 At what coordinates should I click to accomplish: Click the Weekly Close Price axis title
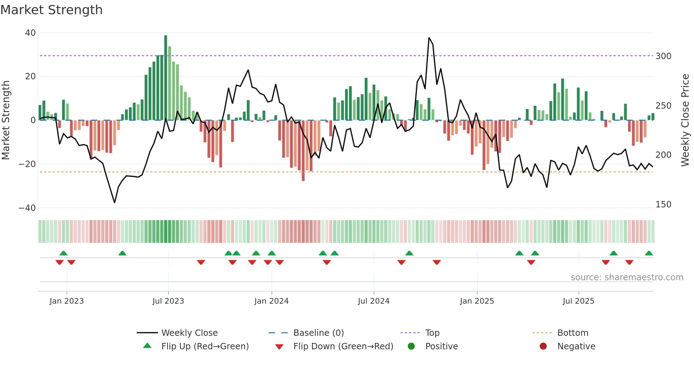(685, 120)
